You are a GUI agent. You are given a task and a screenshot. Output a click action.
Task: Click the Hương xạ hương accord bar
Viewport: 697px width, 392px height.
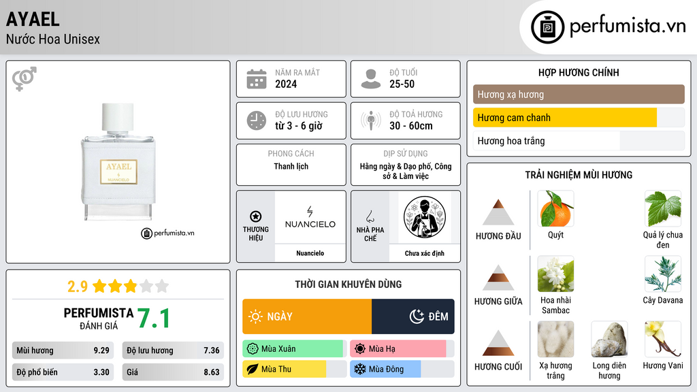(x=579, y=94)
